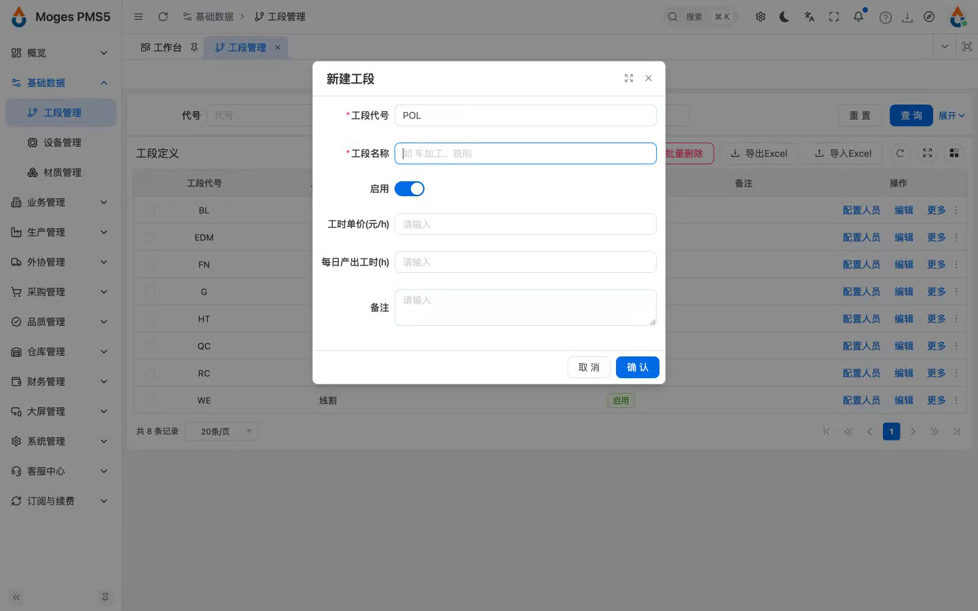Open the compass icon in header
This screenshot has height=611, width=978.
(x=929, y=17)
